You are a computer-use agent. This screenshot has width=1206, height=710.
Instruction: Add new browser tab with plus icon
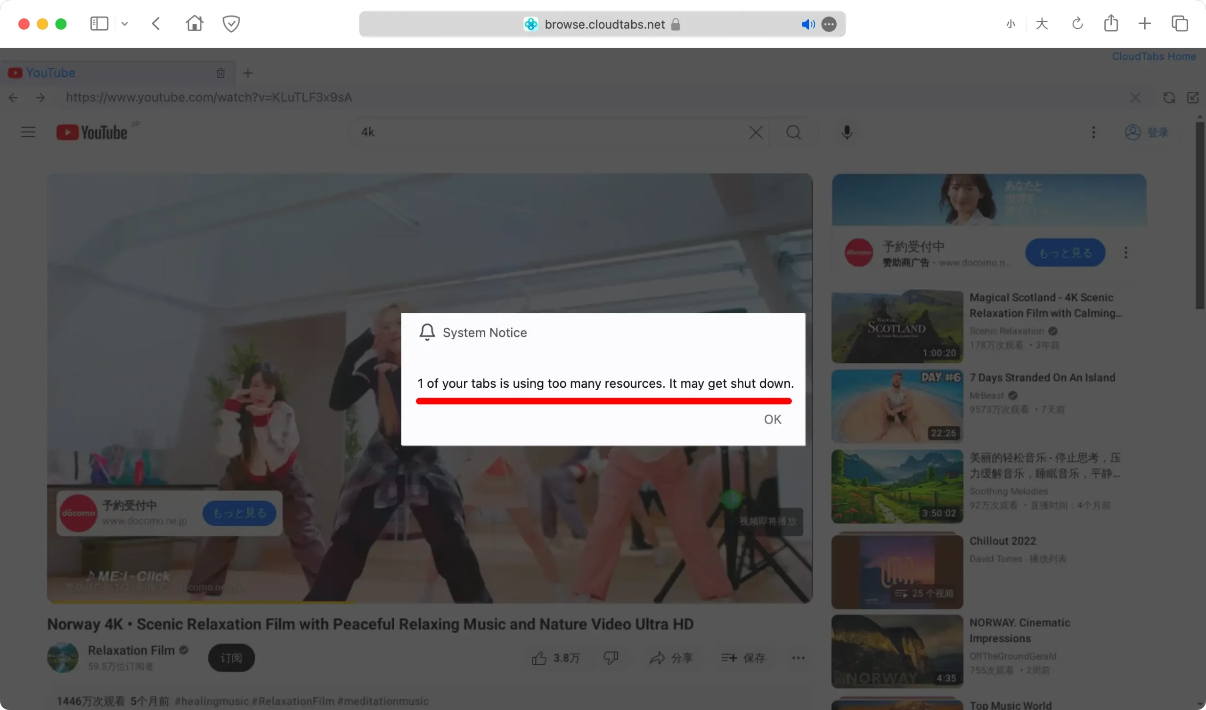click(x=1145, y=24)
